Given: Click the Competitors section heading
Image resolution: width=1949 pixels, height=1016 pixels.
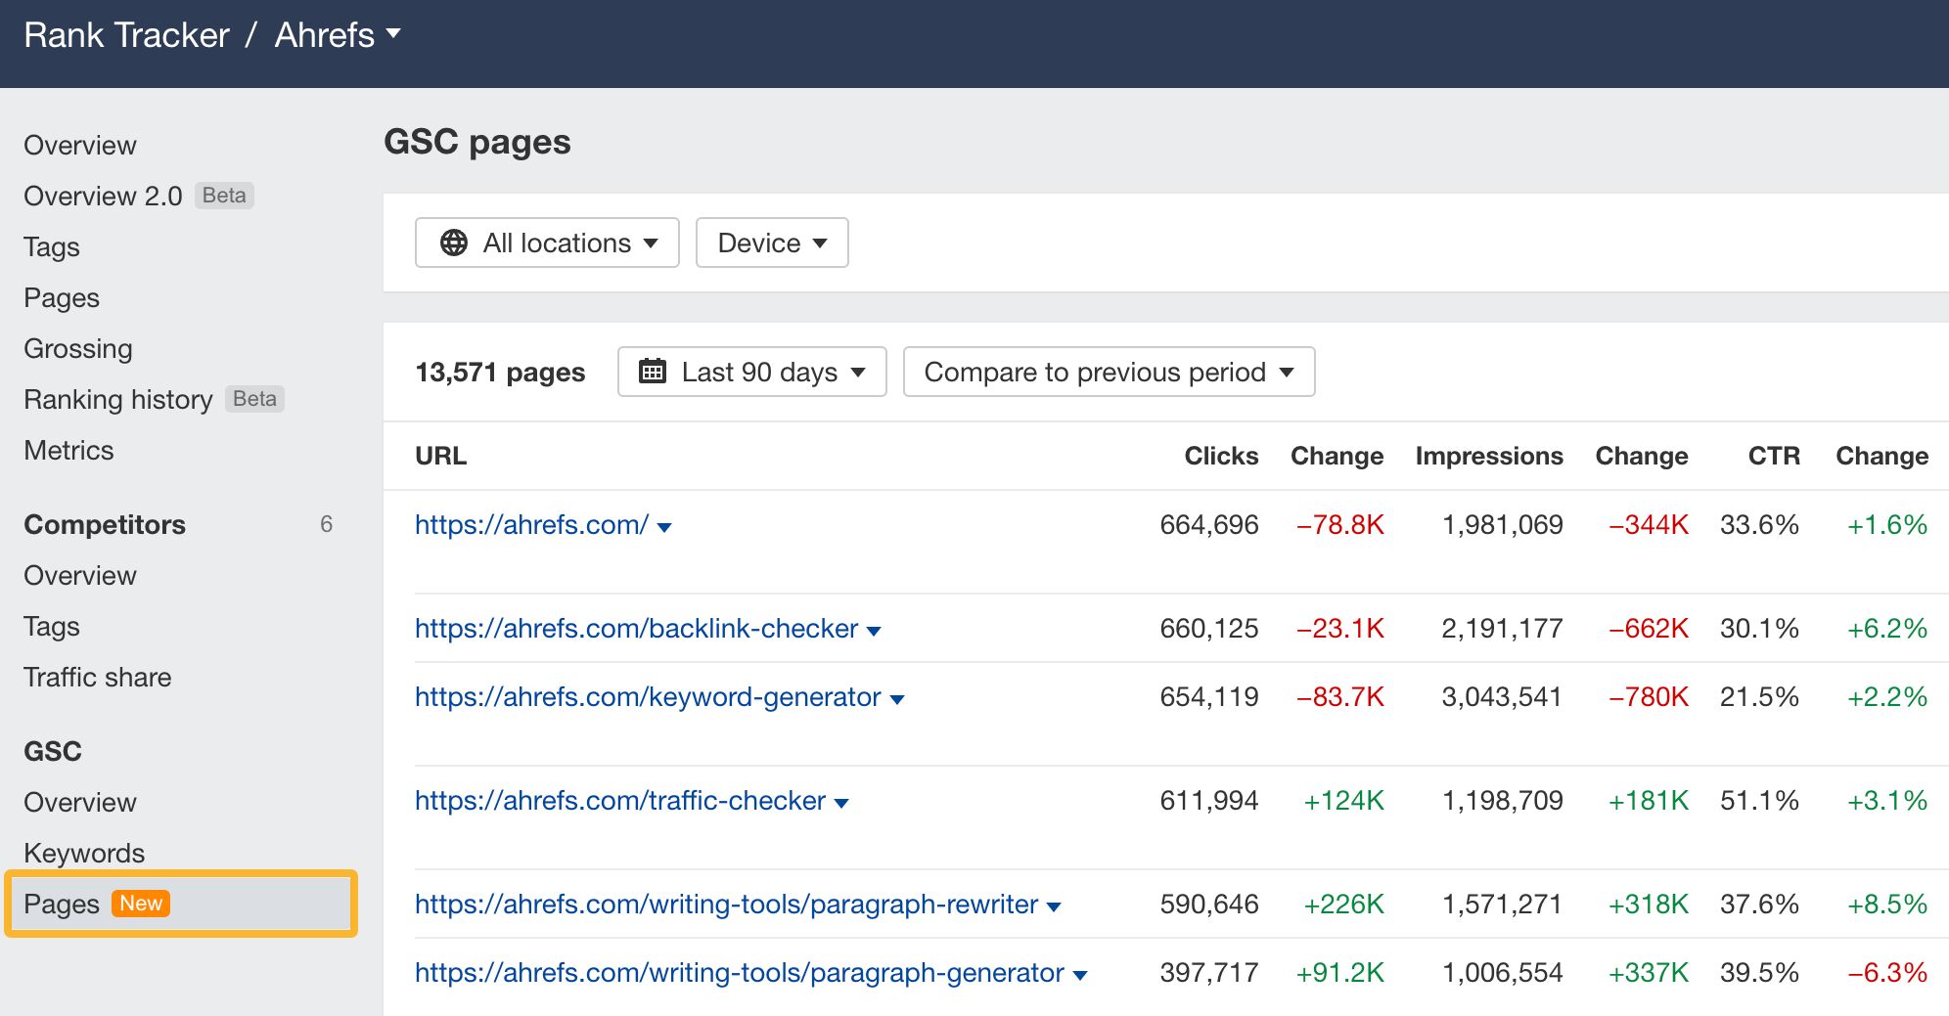Looking at the screenshot, I should pyautogui.click(x=105, y=524).
